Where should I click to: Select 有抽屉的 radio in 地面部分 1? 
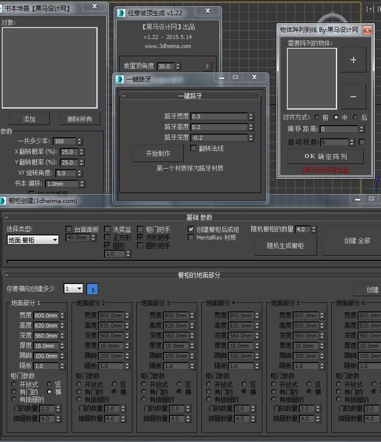pyautogui.click(x=14, y=399)
